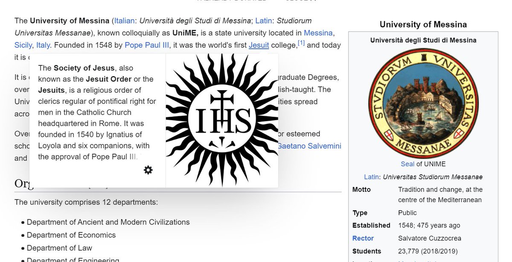
Task: Click the line The university comprises 12 departments
Action: (86, 202)
